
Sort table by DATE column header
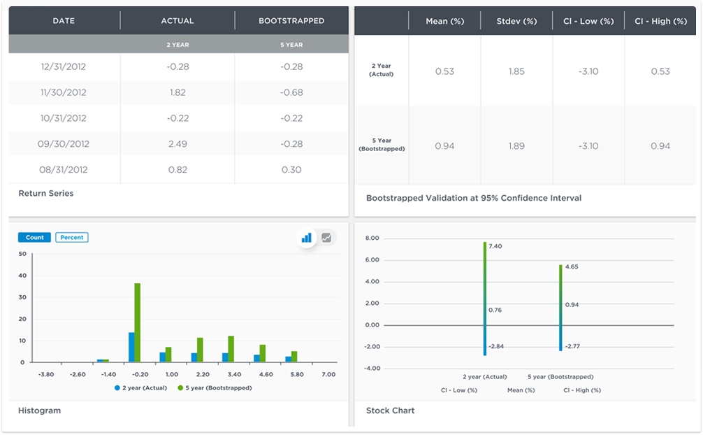pos(64,21)
